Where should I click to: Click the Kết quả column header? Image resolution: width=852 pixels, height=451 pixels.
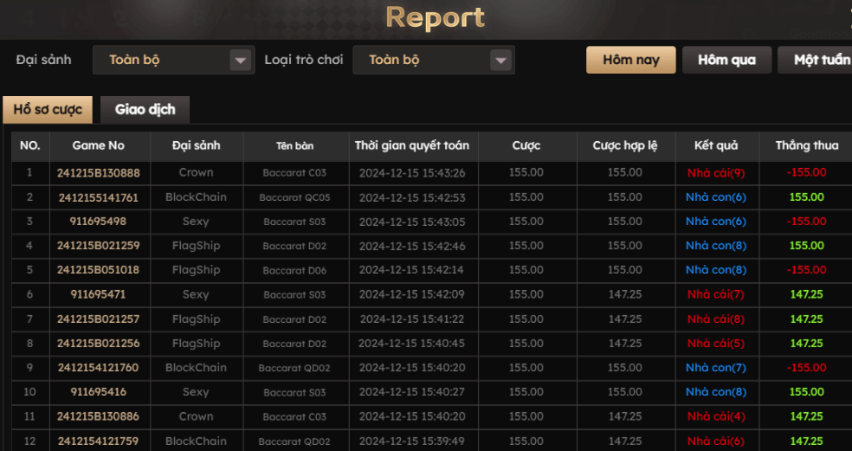[x=715, y=145]
